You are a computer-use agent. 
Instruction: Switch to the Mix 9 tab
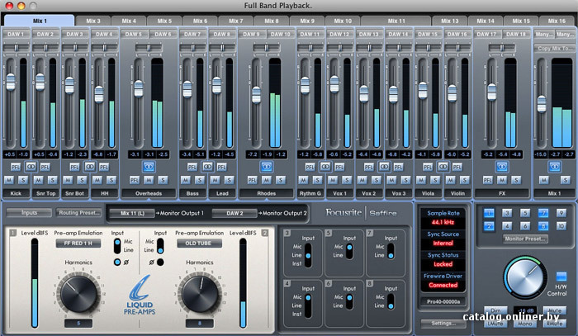(306, 21)
